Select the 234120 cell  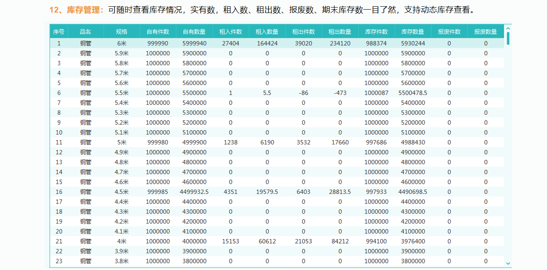(x=340, y=43)
